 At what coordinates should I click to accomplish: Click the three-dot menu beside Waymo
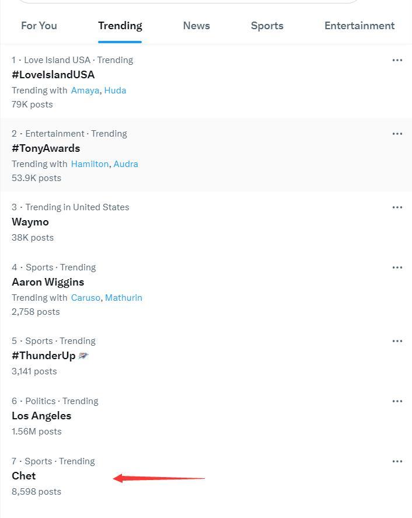pyautogui.click(x=397, y=207)
